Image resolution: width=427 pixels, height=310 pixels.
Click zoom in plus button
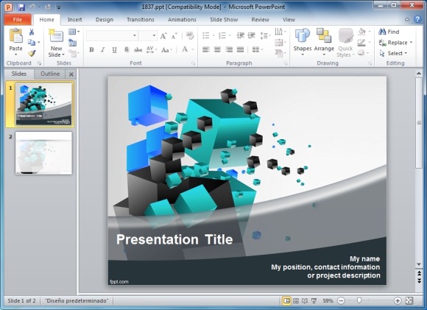(x=398, y=300)
